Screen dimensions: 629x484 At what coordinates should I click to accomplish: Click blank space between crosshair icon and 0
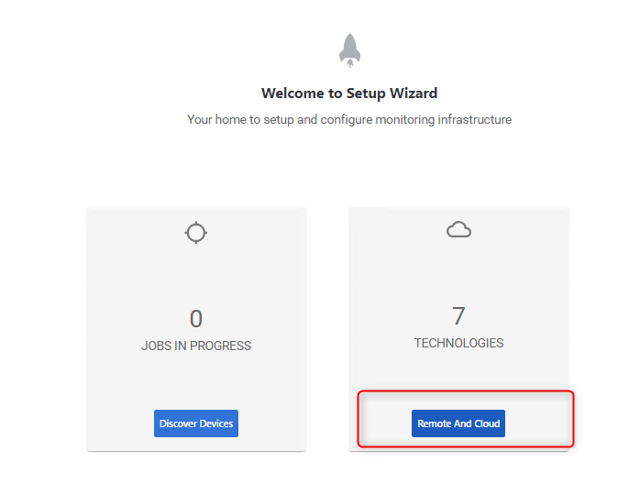196,275
